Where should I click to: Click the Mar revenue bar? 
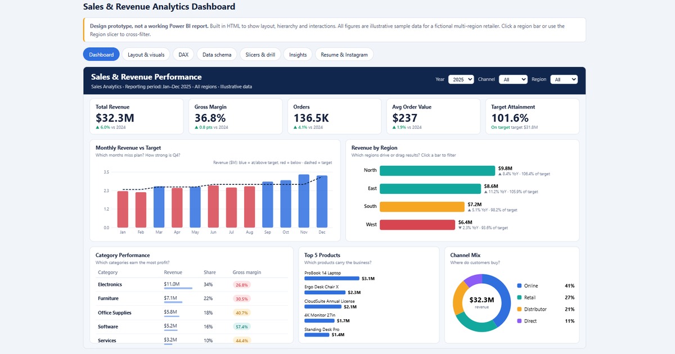[159, 207]
